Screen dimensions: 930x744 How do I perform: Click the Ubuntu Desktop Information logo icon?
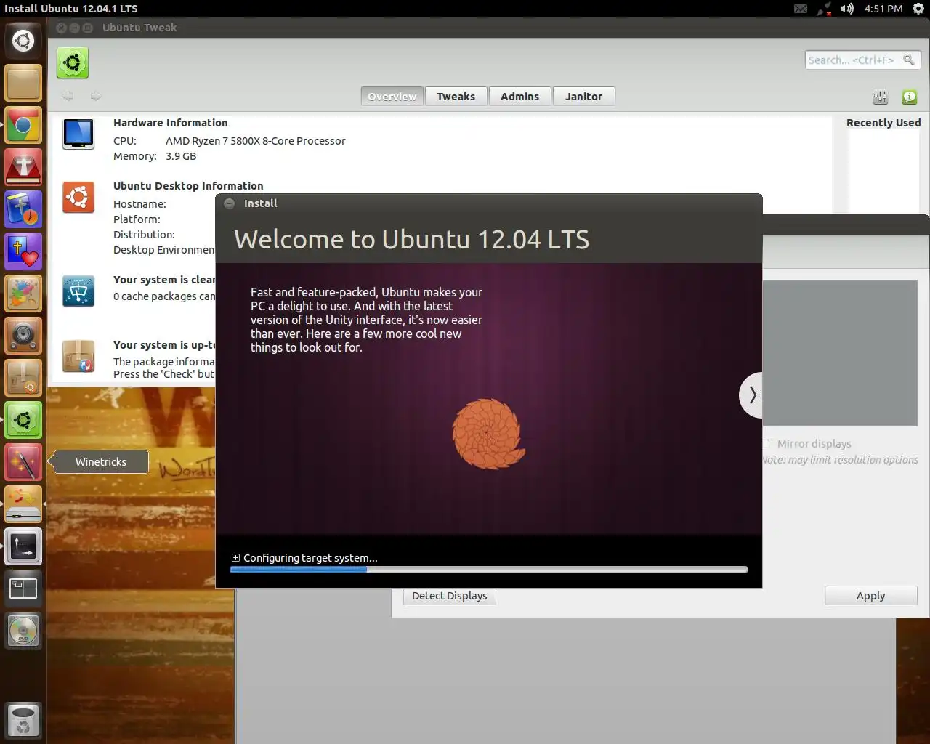coord(78,198)
